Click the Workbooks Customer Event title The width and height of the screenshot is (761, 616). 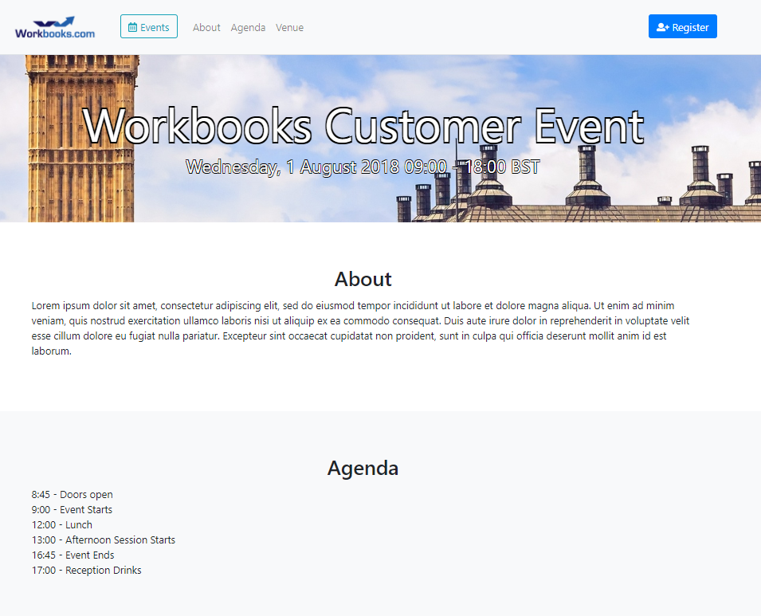363,126
